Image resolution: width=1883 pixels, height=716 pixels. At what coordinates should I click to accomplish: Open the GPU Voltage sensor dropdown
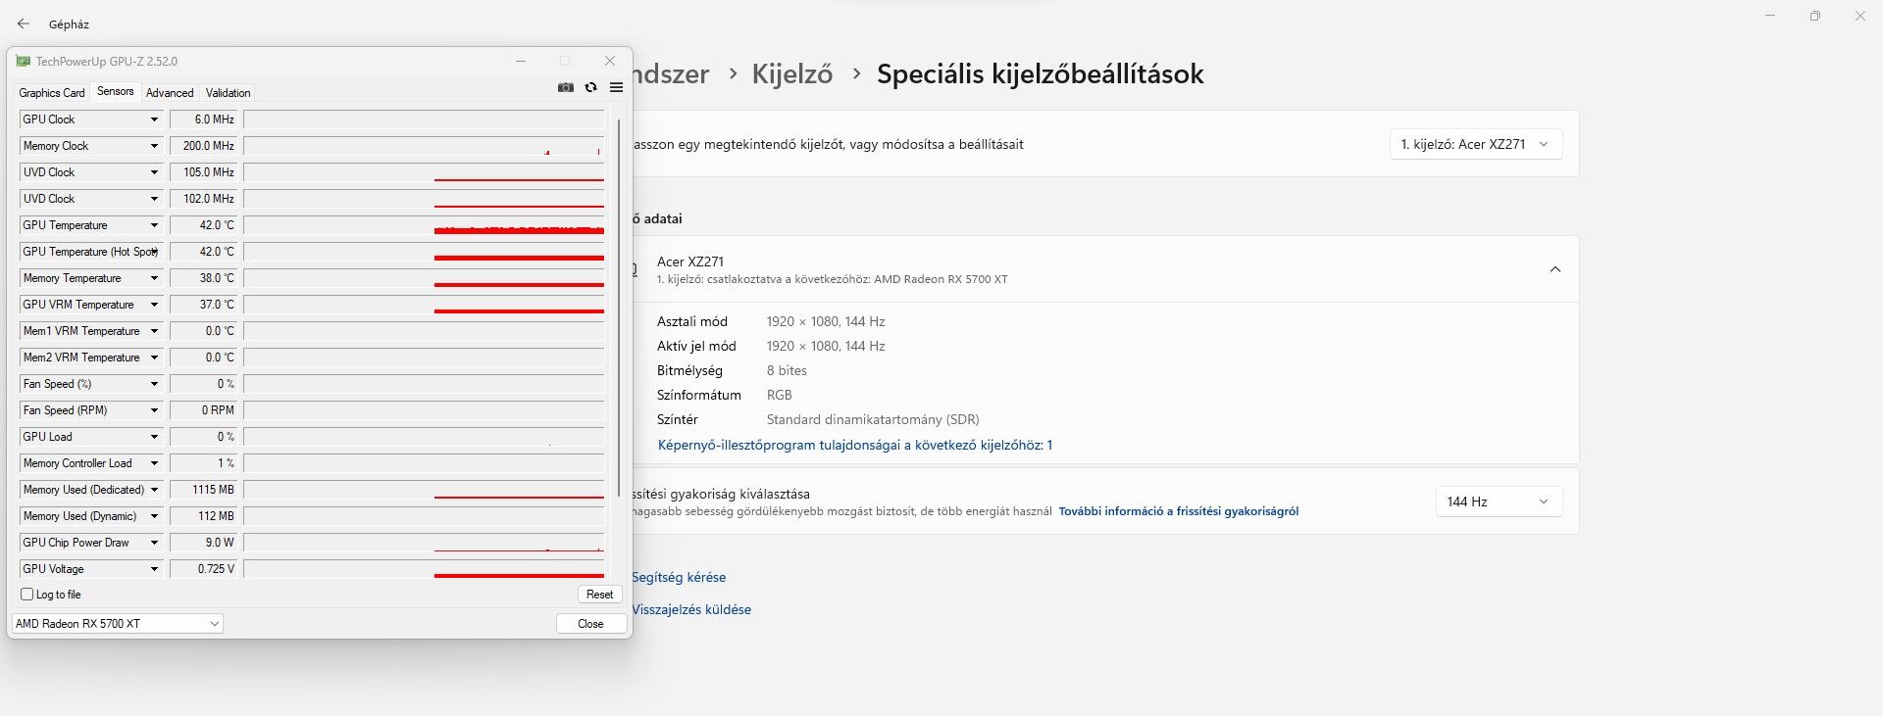[x=154, y=569]
